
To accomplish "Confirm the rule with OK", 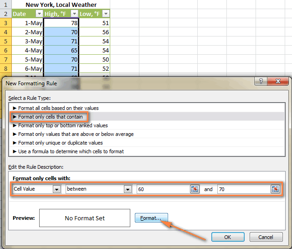I will pyautogui.click(x=228, y=237).
